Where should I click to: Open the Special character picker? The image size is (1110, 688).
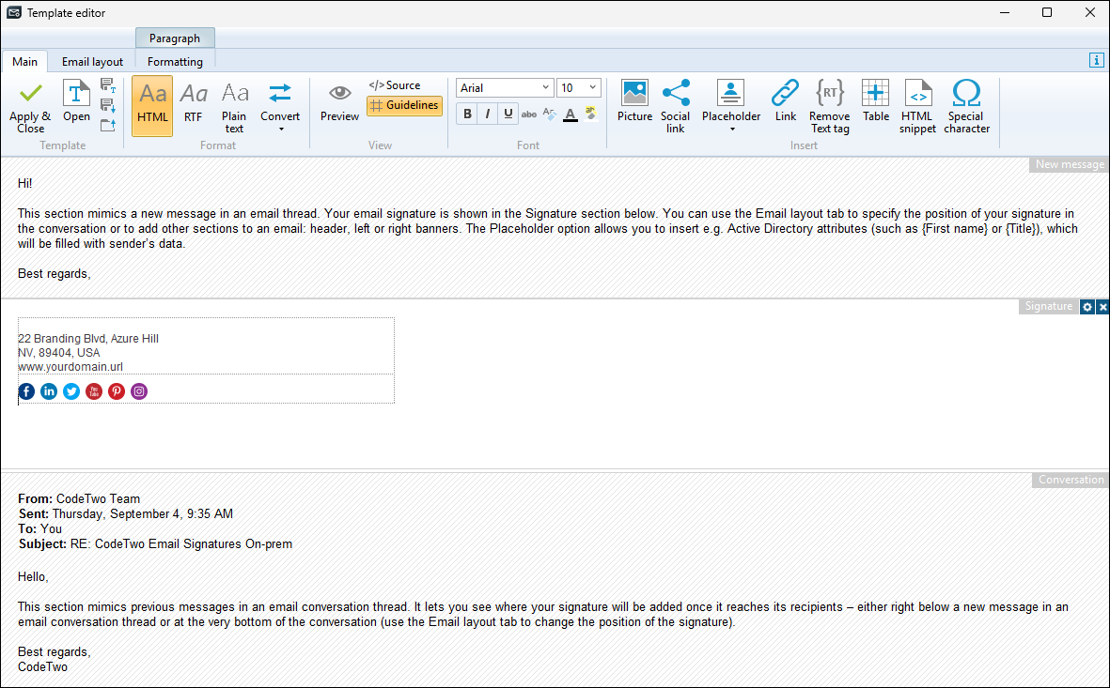966,106
